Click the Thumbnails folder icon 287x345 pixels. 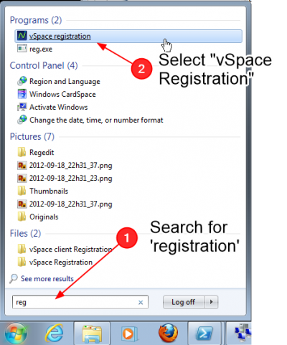[x=22, y=191]
